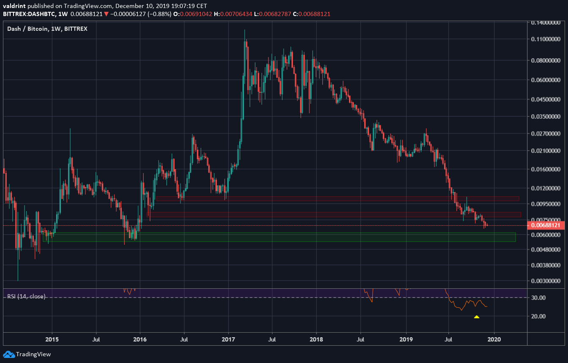Toggle the dashed RSI 30 level line
The height and width of the screenshot is (363, 568).
coord(254,298)
